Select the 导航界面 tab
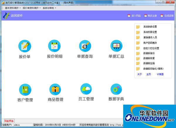The image size is (176, 128). pyautogui.click(x=9, y=121)
